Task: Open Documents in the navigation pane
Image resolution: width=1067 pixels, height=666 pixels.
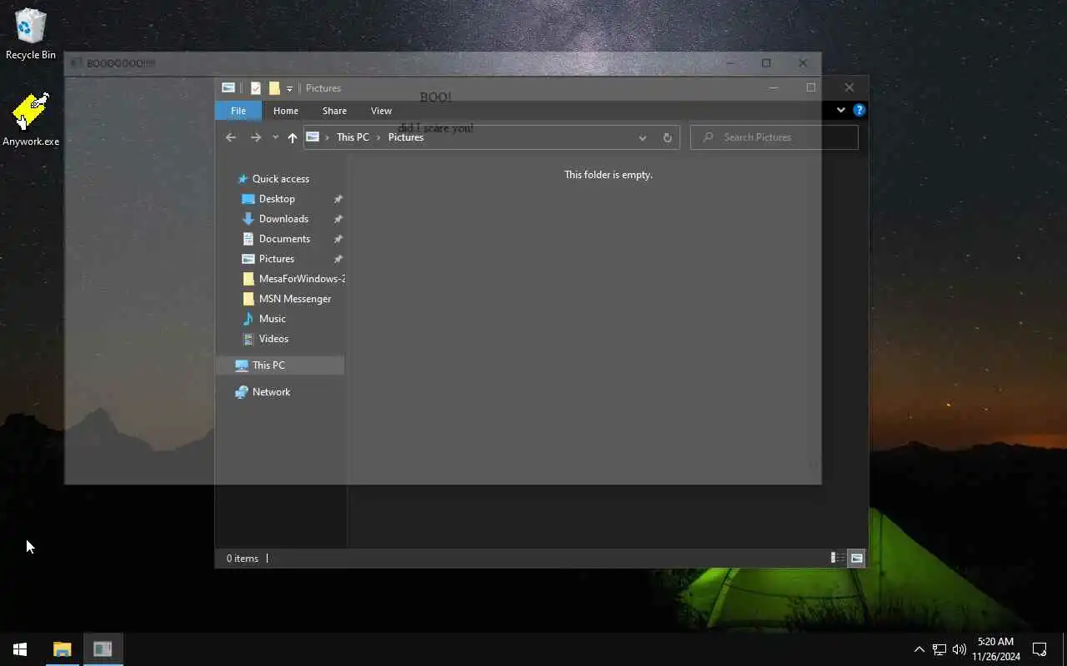Action: coord(284,239)
